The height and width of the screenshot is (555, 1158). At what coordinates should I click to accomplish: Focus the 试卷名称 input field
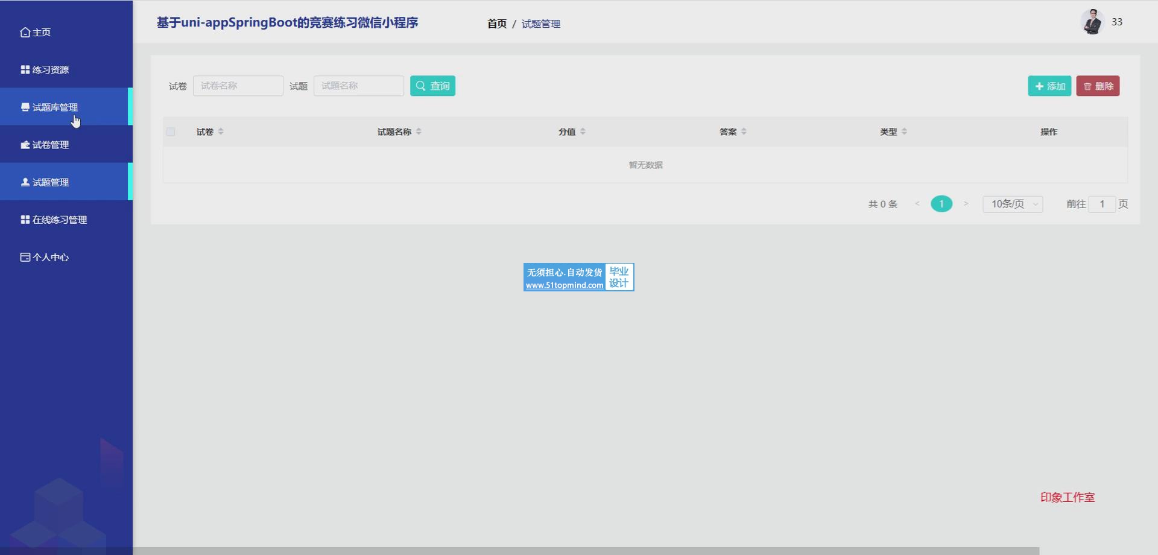pyautogui.click(x=238, y=86)
